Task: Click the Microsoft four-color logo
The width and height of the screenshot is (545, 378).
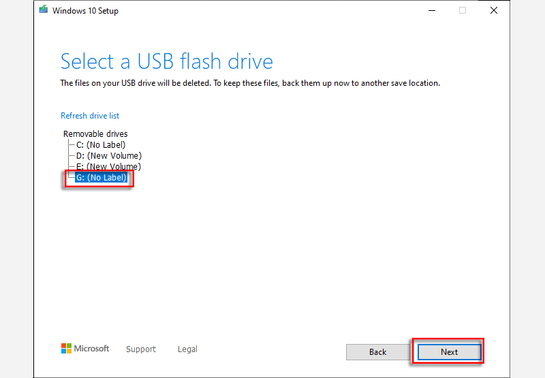Action: tap(66, 349)
